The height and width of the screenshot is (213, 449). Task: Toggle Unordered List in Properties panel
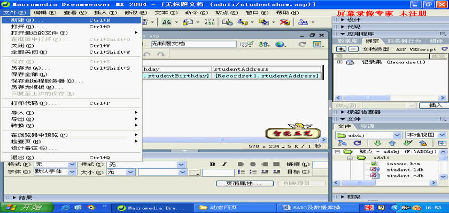point(241,171)
